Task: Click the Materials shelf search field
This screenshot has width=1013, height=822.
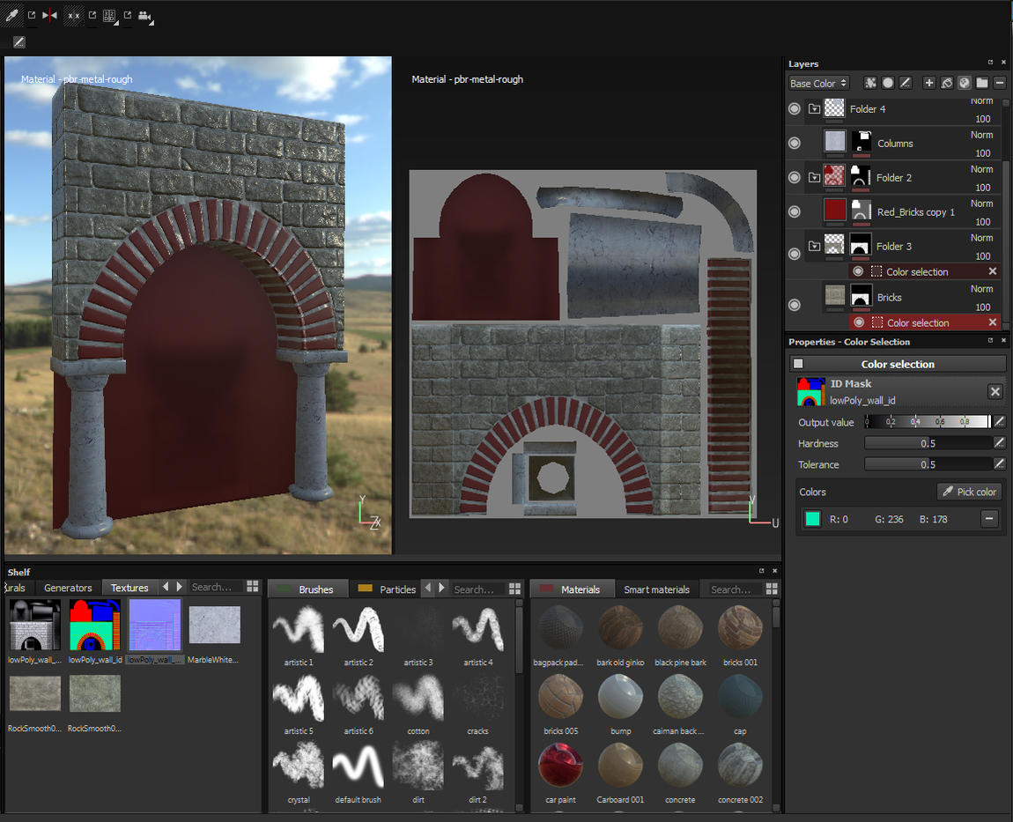Action: click(x=735, y=589)
